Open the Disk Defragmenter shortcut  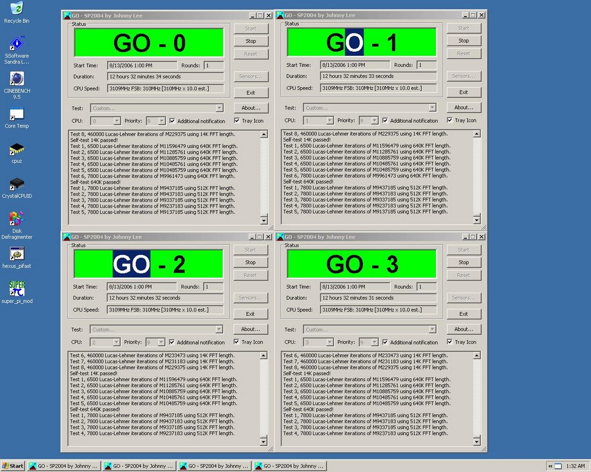[17, 225]
